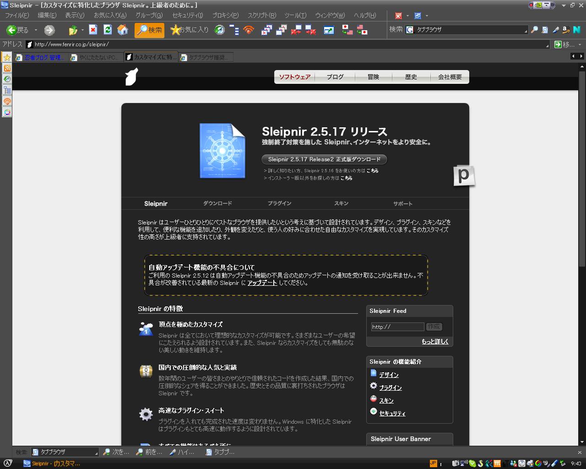Screen dimensions: 586x469
Task: Open the お気に入り(A) menu
Action: pyautogui.click(x=110, y=15)
